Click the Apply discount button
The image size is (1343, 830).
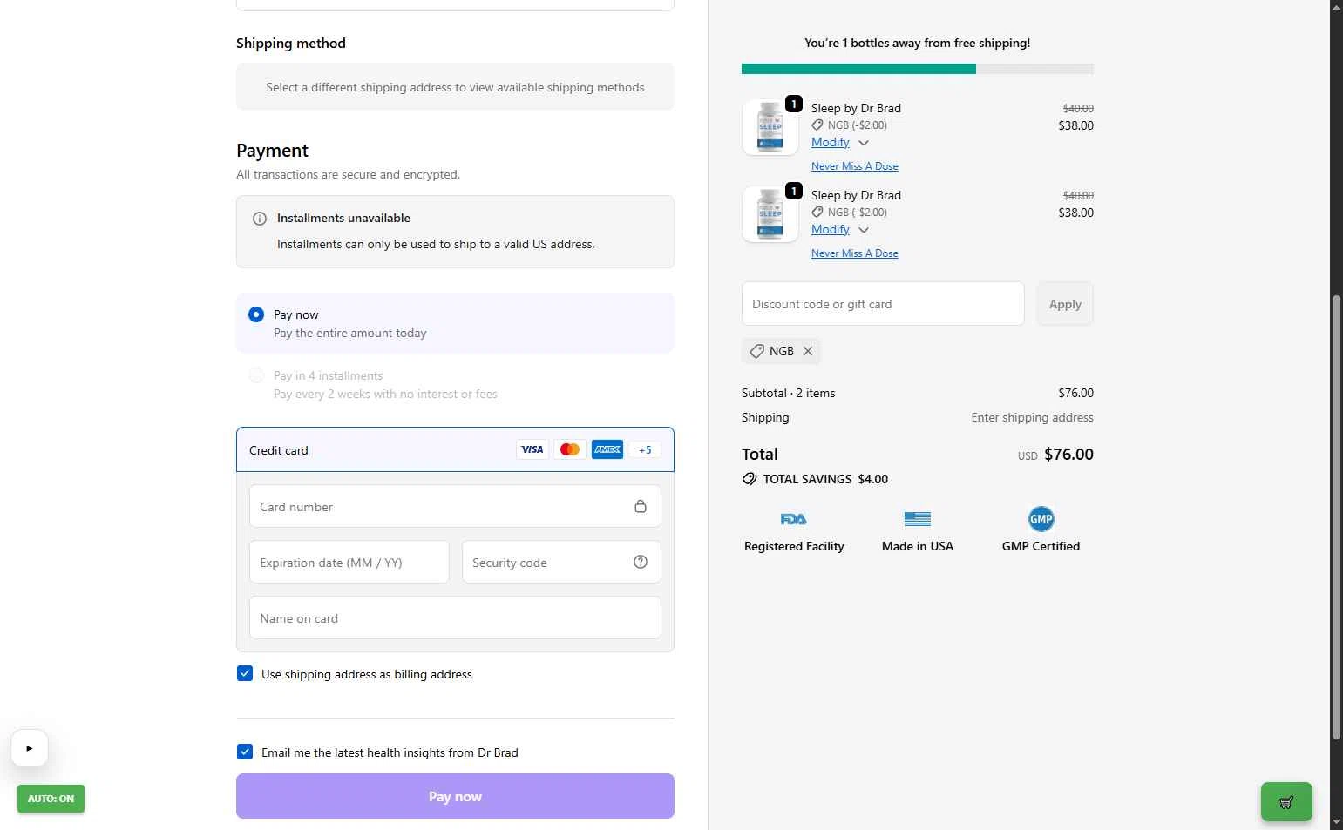click(x=1065, y=304)
